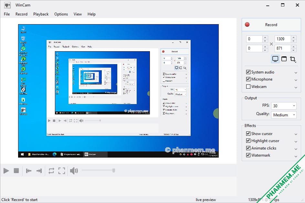Click the 'live preview' status text
The image size is (305, 203).
point(206,200)
